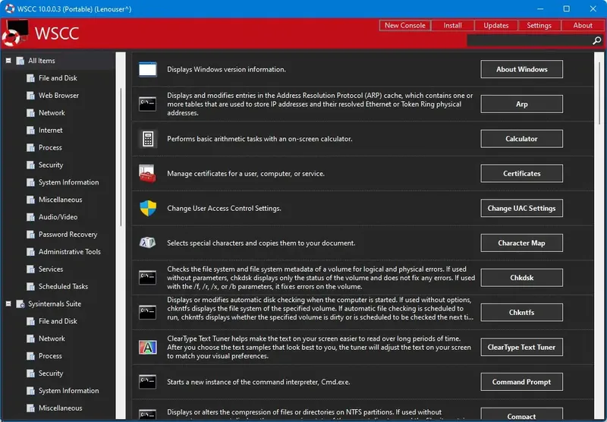
Task: Open the About tab
Action: point(583,25)
